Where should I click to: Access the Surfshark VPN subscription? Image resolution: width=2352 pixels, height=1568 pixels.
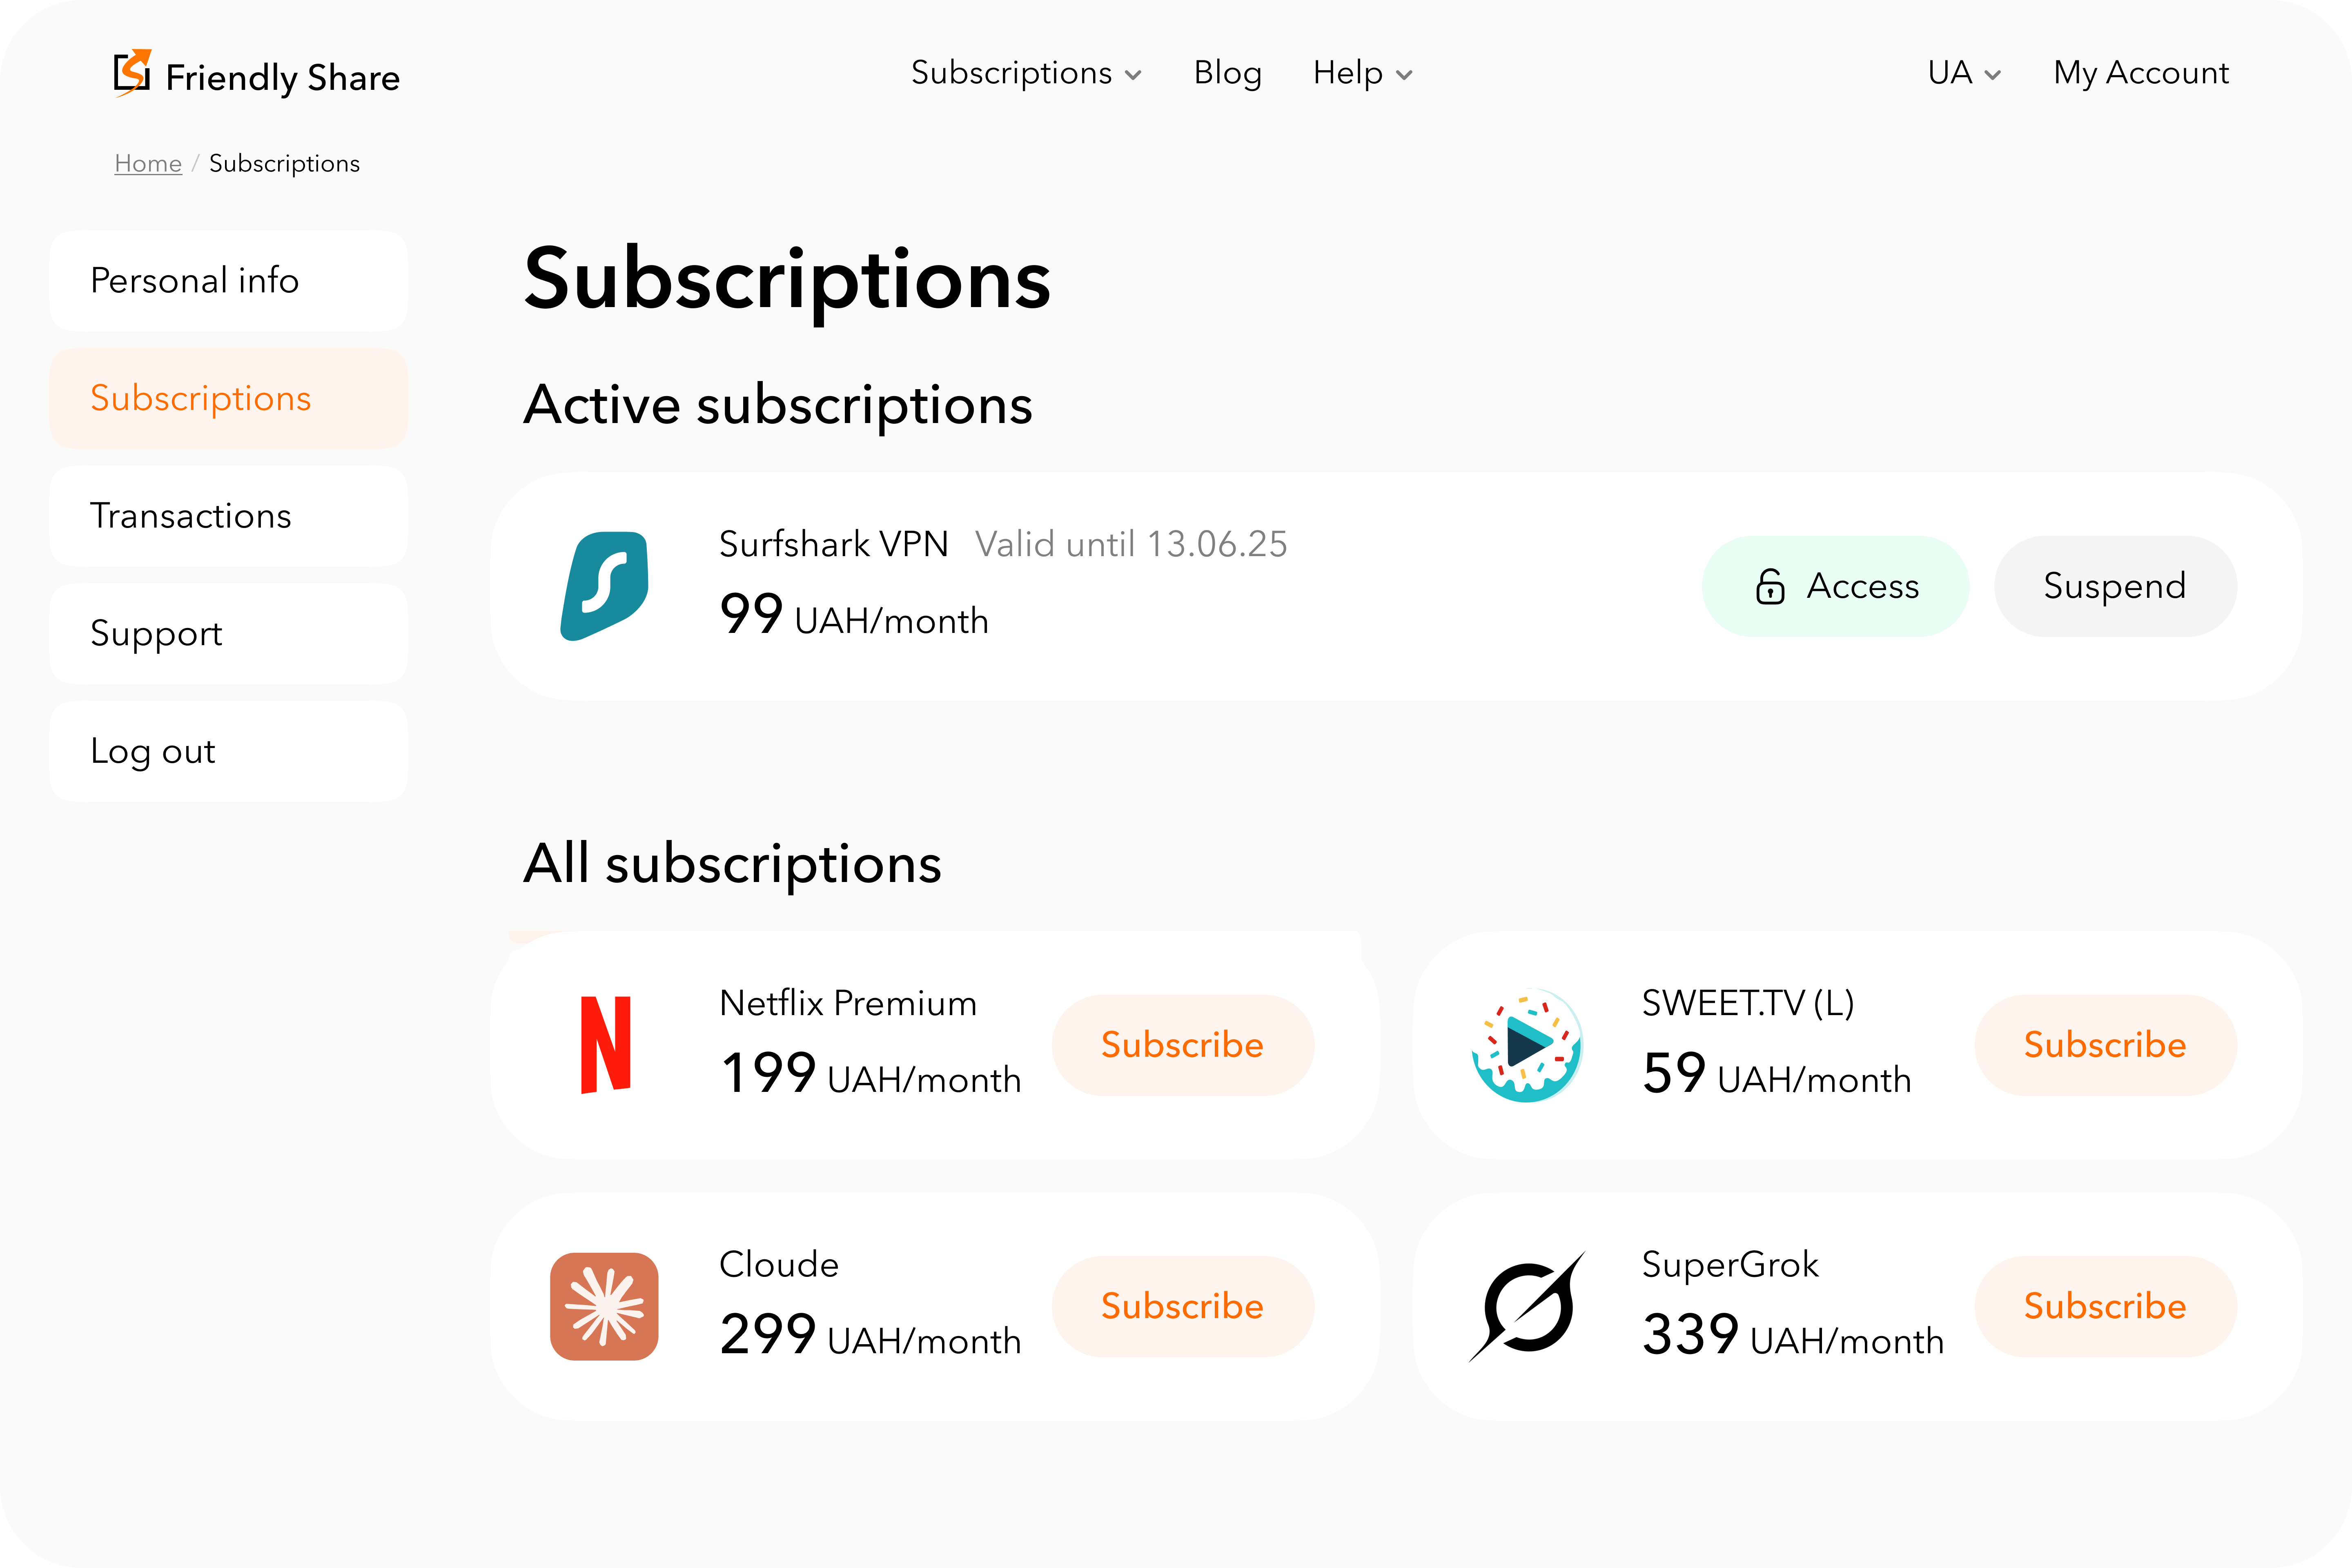coord(1835,586)
